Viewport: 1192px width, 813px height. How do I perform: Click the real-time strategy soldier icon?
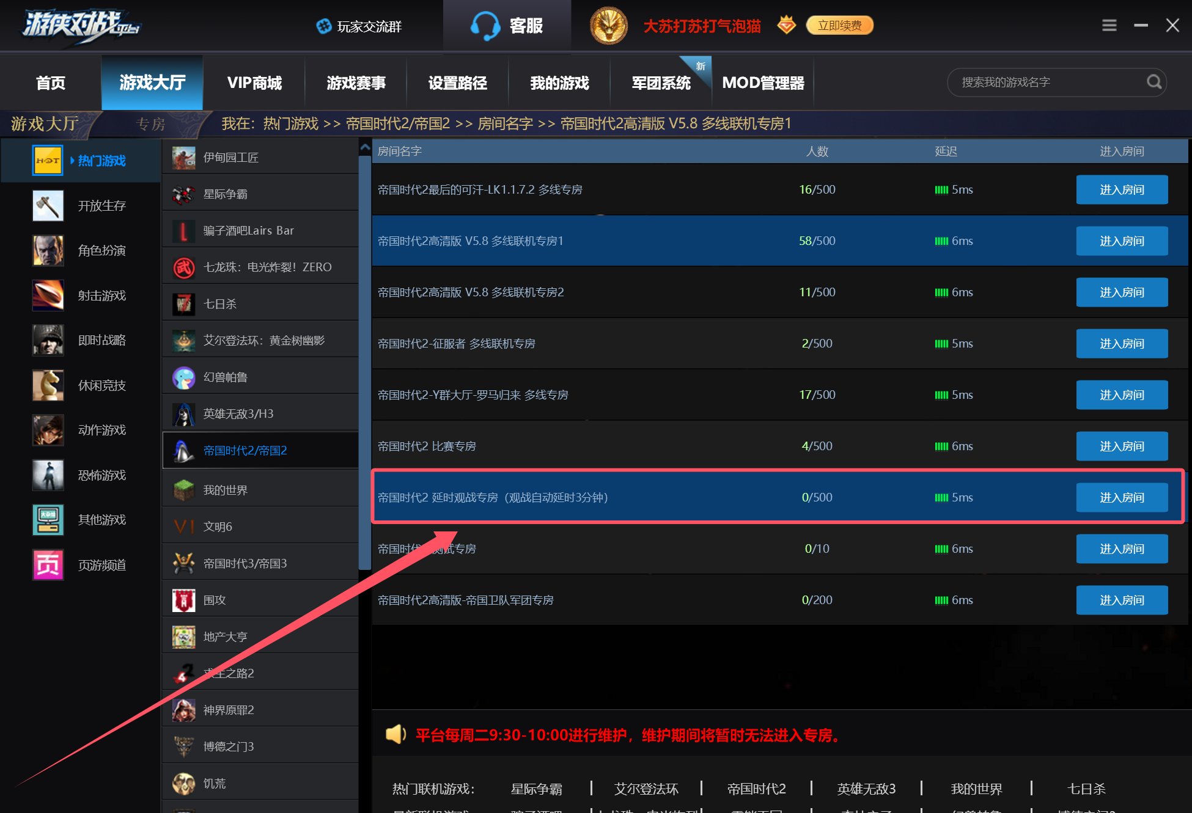(48, 340)
